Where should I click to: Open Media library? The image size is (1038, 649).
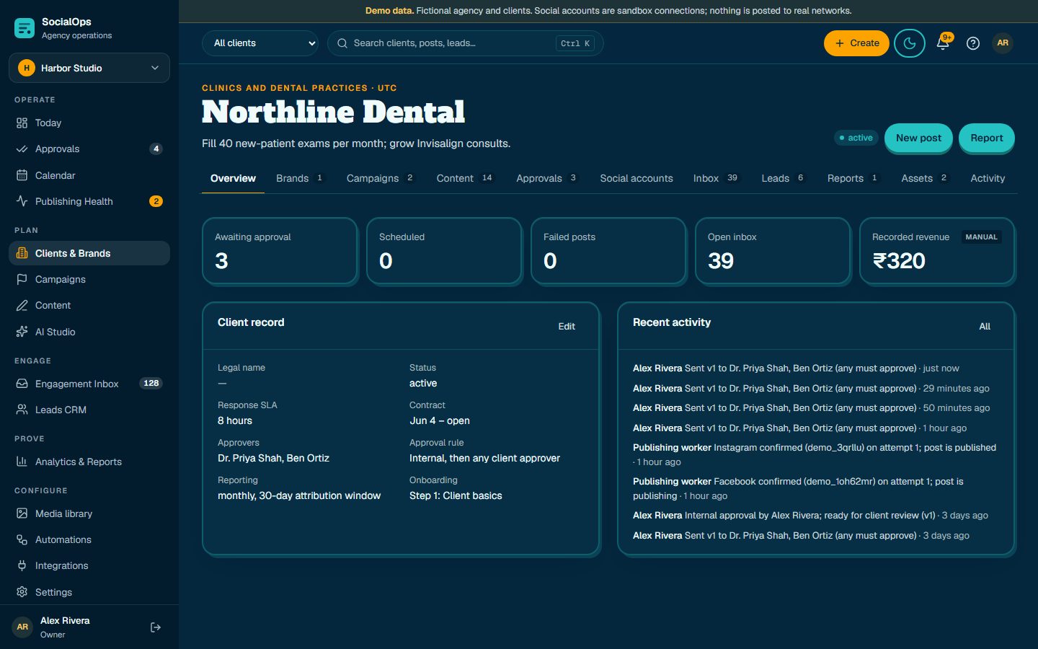pyautogui.click(x=89, y=513)
